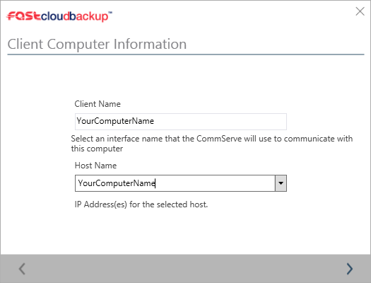
Task: Click the divider line under the heading
Action: (186, 54)
